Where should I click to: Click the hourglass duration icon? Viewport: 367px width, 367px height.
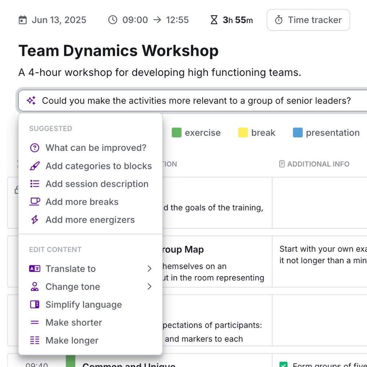214,20
